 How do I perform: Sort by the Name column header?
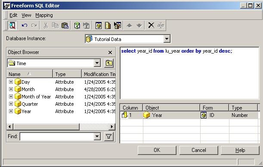[30, 74]
